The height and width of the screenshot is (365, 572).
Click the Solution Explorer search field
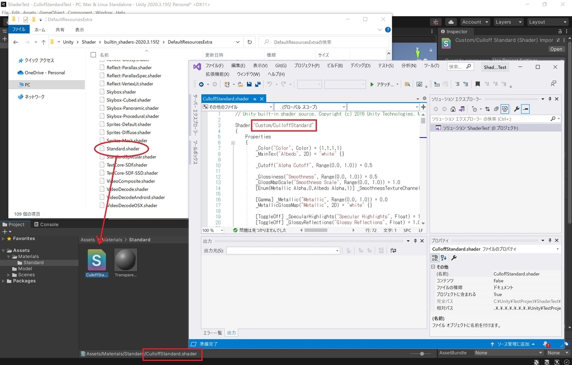(496, 119)
